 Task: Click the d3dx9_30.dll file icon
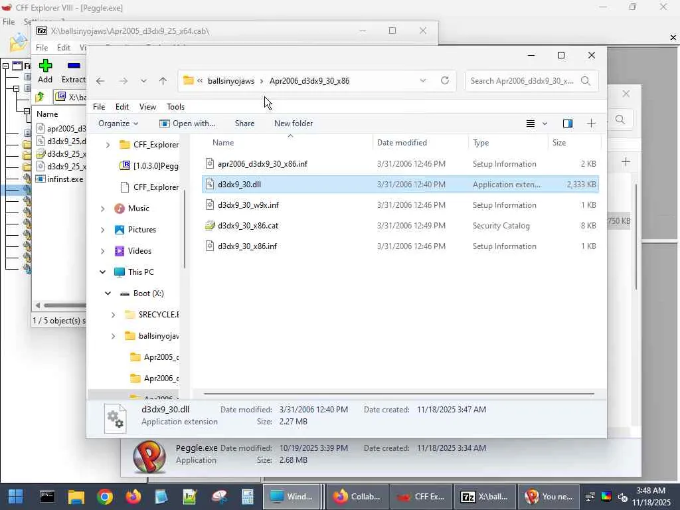[x=210, y=185]
